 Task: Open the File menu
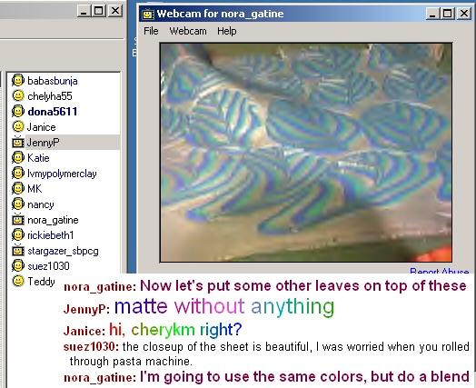[x=151, y=31]
